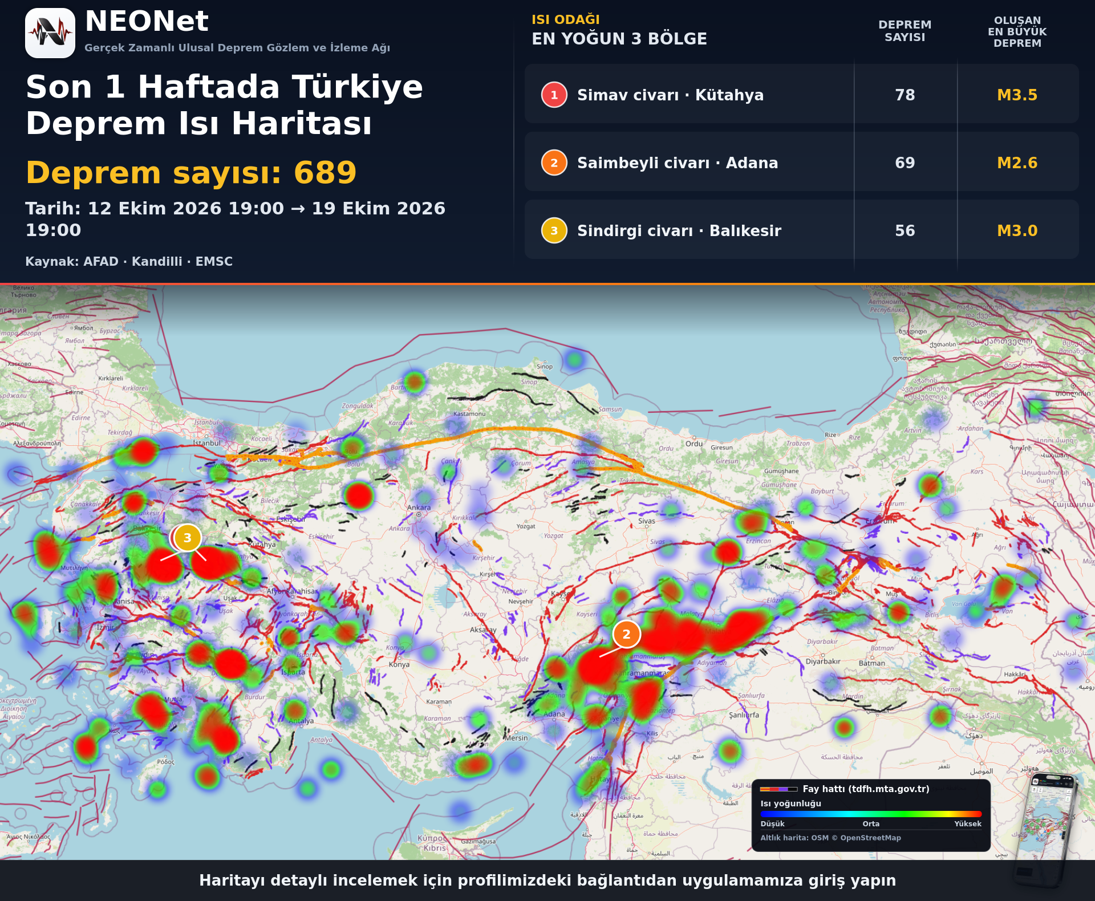The width and height of the screenshot is (1095, 901).
Task: Click the phone mockup thumbnail
Action: coord(1047,830)
